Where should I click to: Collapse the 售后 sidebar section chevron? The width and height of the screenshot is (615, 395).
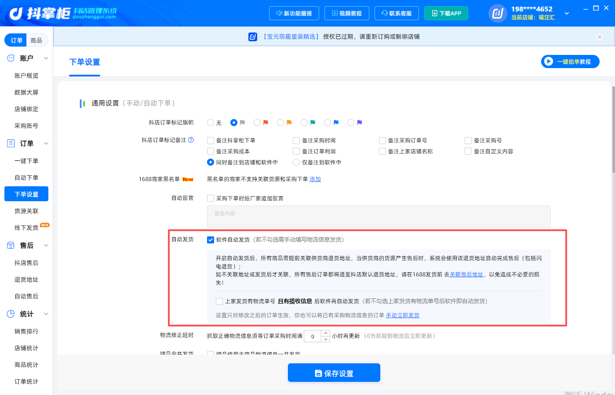(x=46, y=245)
